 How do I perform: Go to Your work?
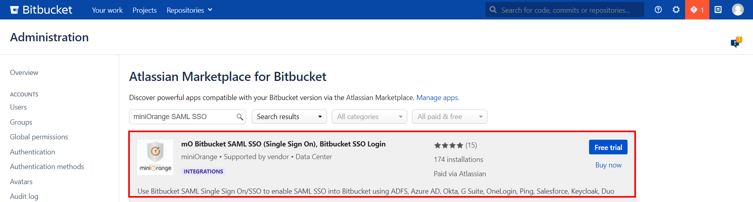coord(107,10)
